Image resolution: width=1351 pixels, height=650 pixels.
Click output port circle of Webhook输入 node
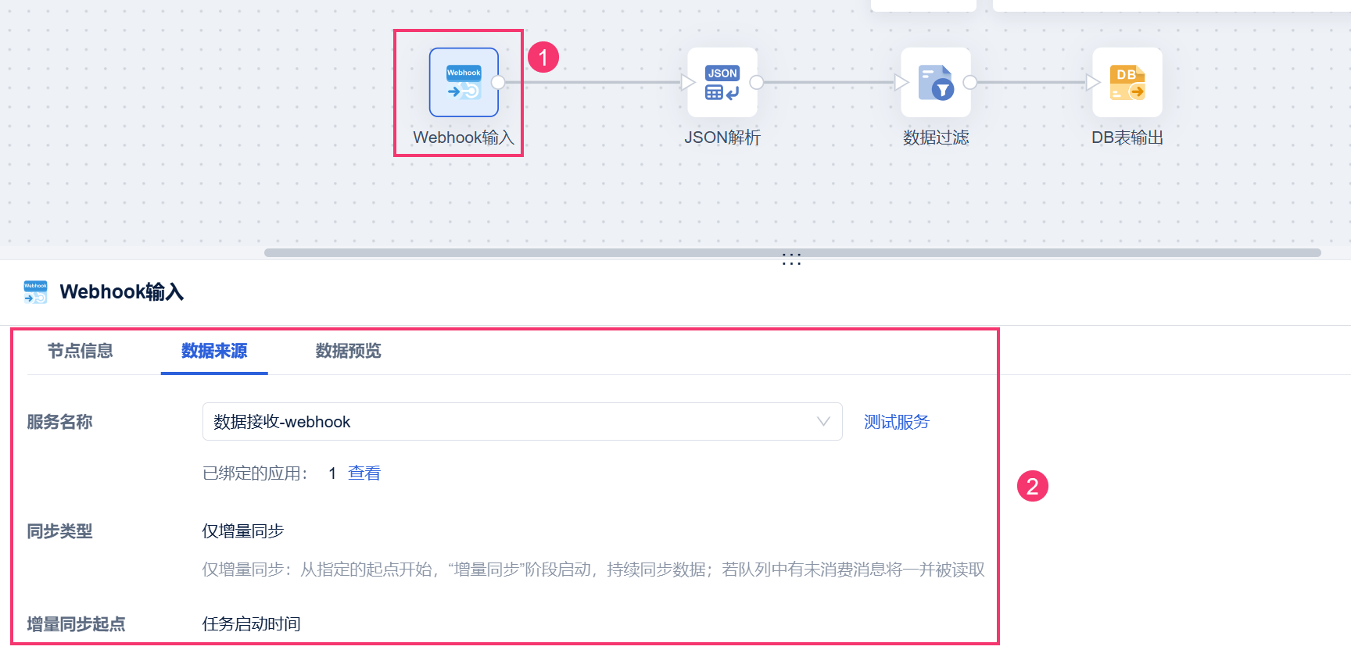pos(498,82)
